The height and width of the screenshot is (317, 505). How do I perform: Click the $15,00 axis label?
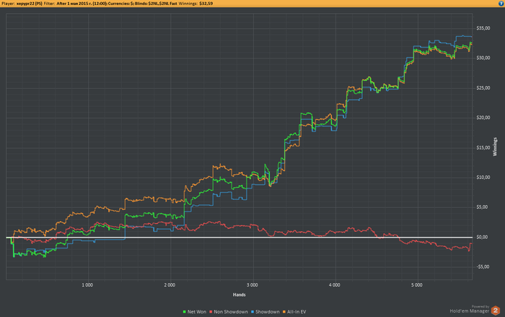(x=483, y=148)
